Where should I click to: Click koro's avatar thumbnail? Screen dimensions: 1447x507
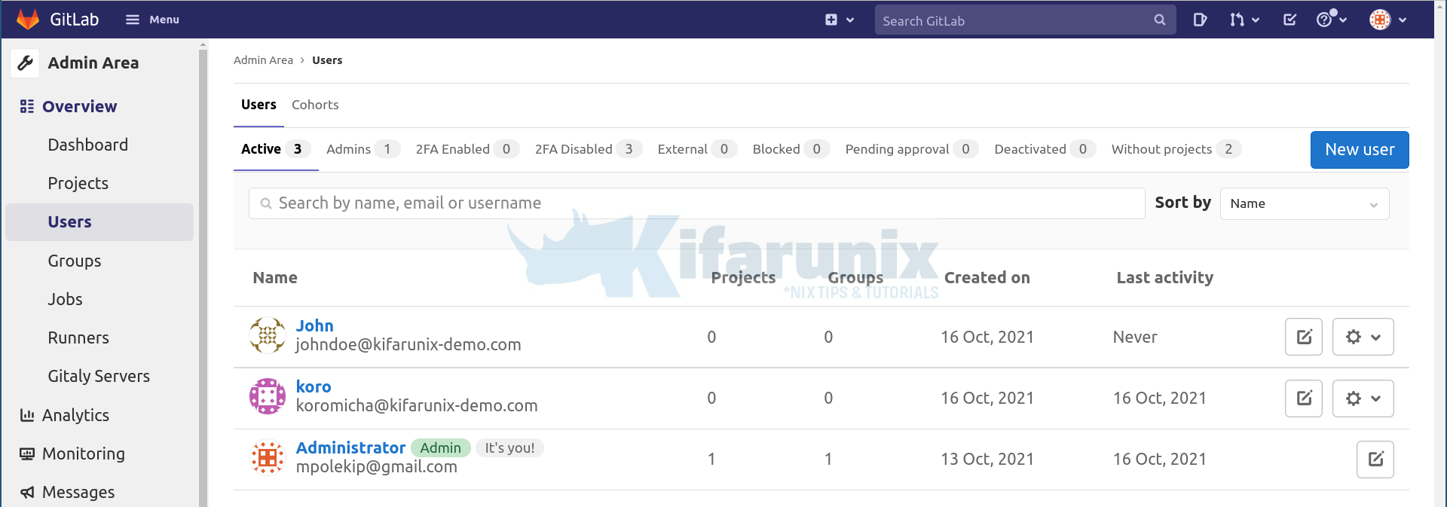(x=268, y=396)
